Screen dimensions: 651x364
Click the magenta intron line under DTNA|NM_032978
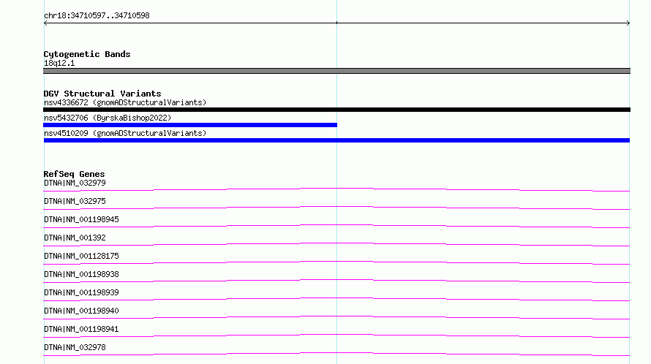(336, 354)
